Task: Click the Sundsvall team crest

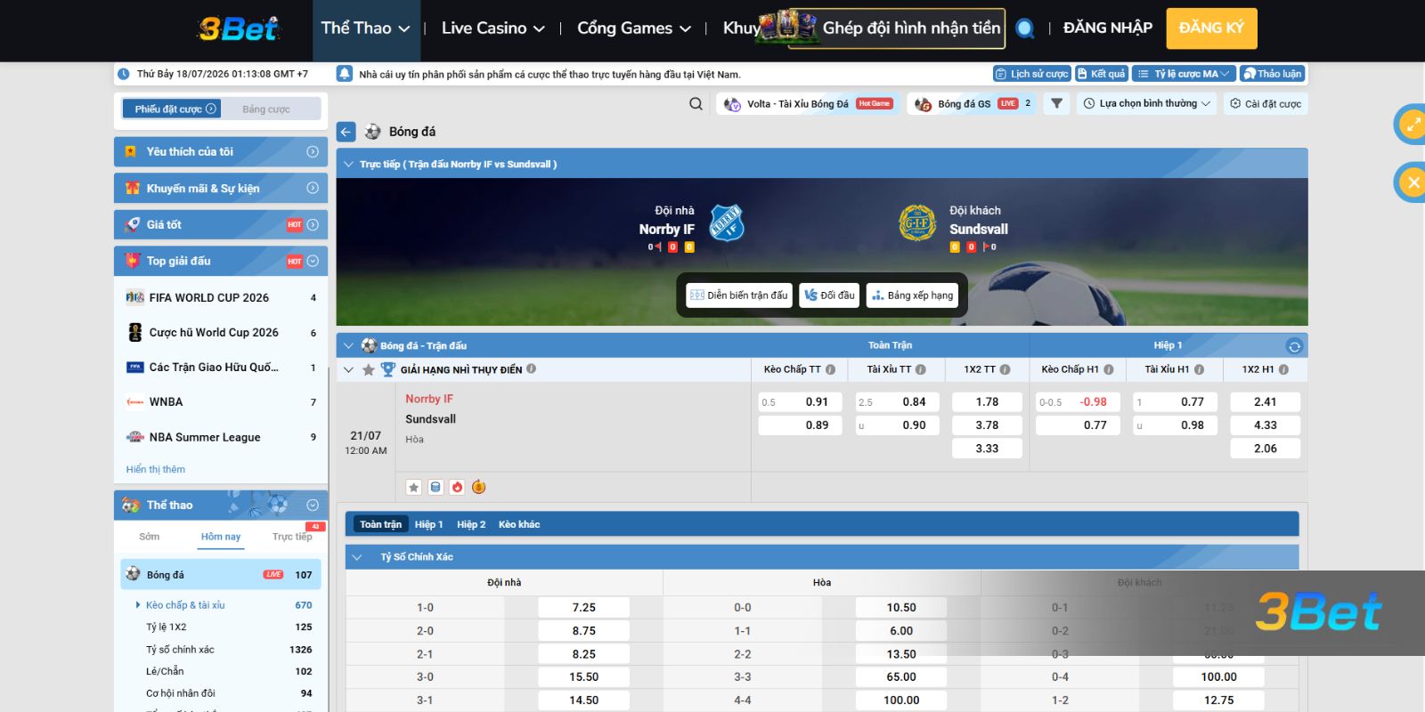Action: point(917,222)
